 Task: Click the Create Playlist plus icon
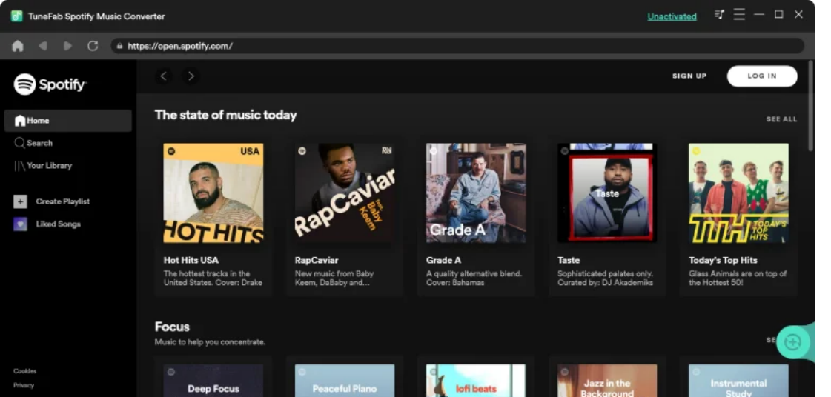tap(20, 201)
